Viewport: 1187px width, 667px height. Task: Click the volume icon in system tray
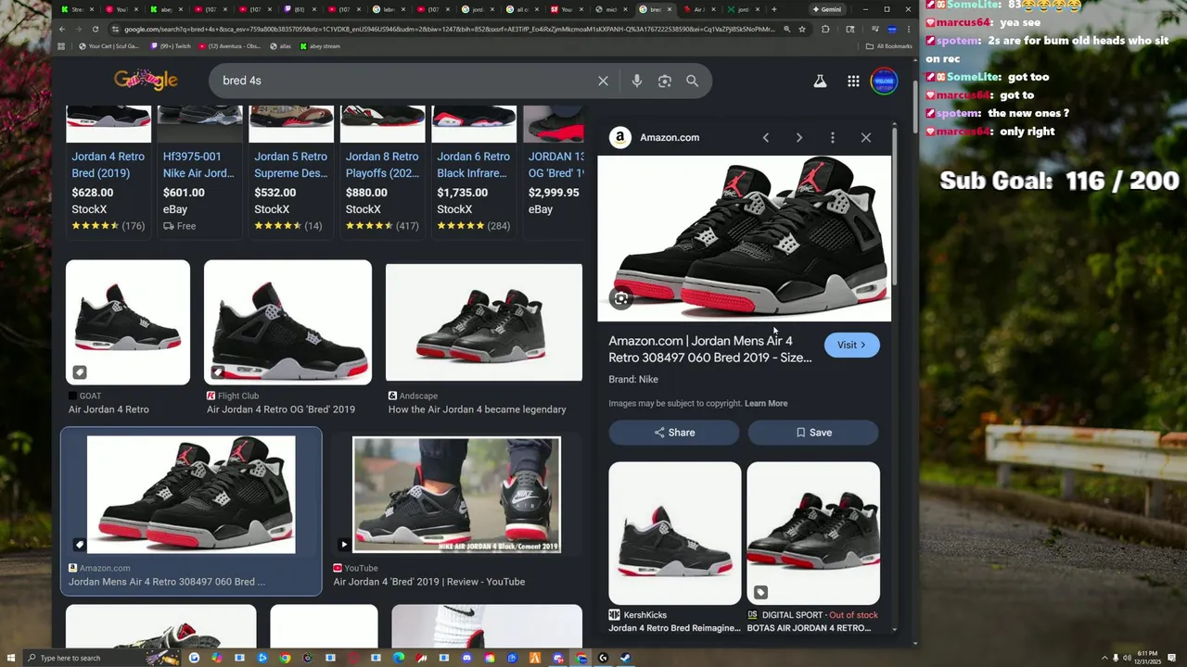(1127, 658)
